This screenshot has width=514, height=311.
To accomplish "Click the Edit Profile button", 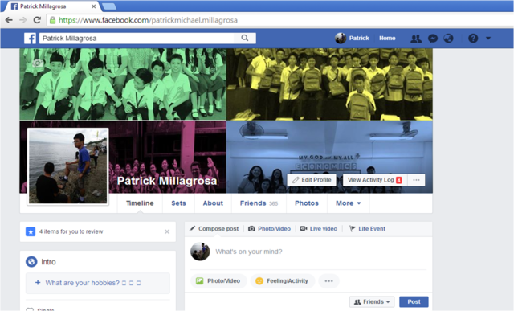I will tap(312, 180).
